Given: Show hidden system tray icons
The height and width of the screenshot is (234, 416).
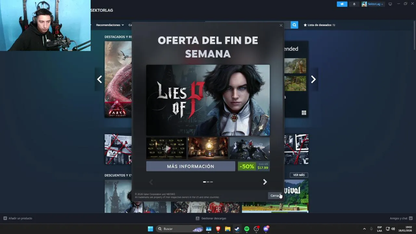Looking at the screenshot, I should tap(364, 229).
